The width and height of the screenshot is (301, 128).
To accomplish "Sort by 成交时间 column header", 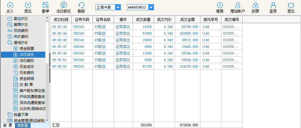I will [61, 20].
